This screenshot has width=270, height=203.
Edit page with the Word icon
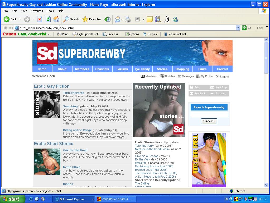137,19
